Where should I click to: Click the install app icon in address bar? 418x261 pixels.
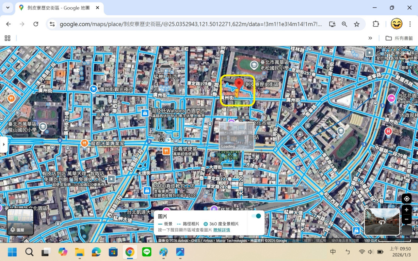tap(332, 24)
